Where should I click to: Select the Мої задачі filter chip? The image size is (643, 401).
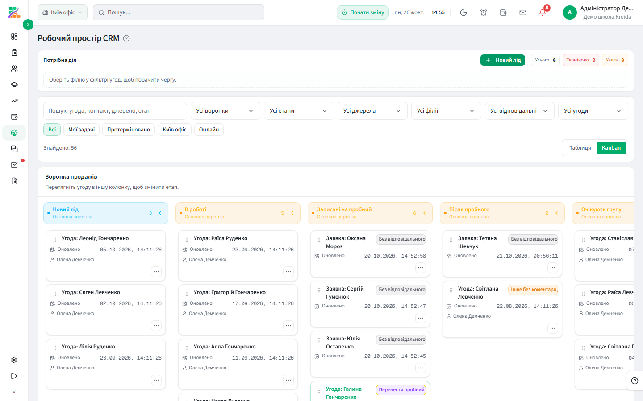(x=82, y=130)
